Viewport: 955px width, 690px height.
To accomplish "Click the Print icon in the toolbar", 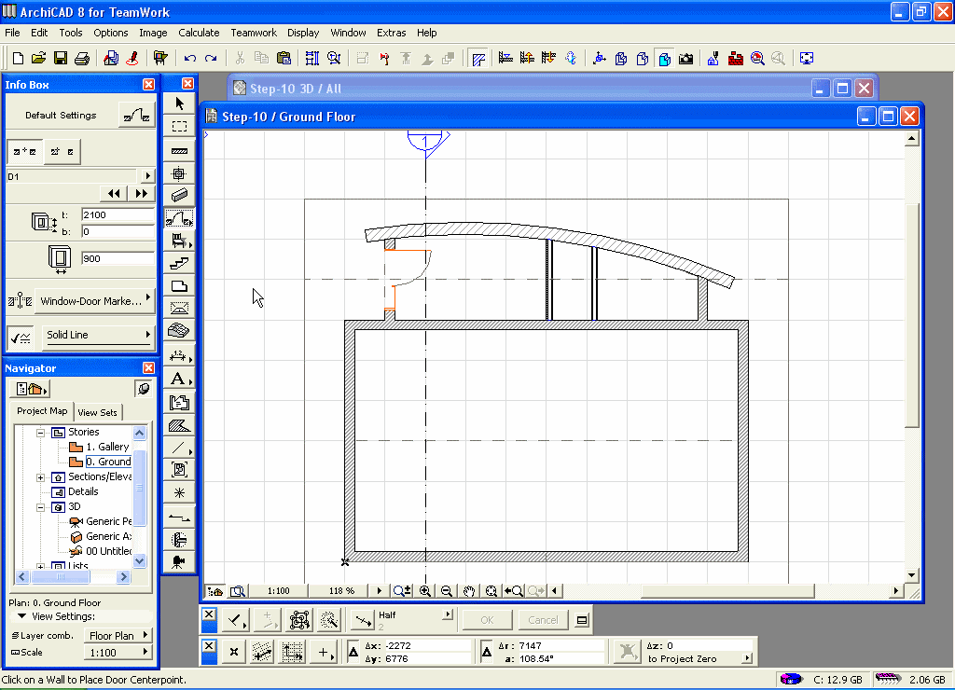I will 82,58.
